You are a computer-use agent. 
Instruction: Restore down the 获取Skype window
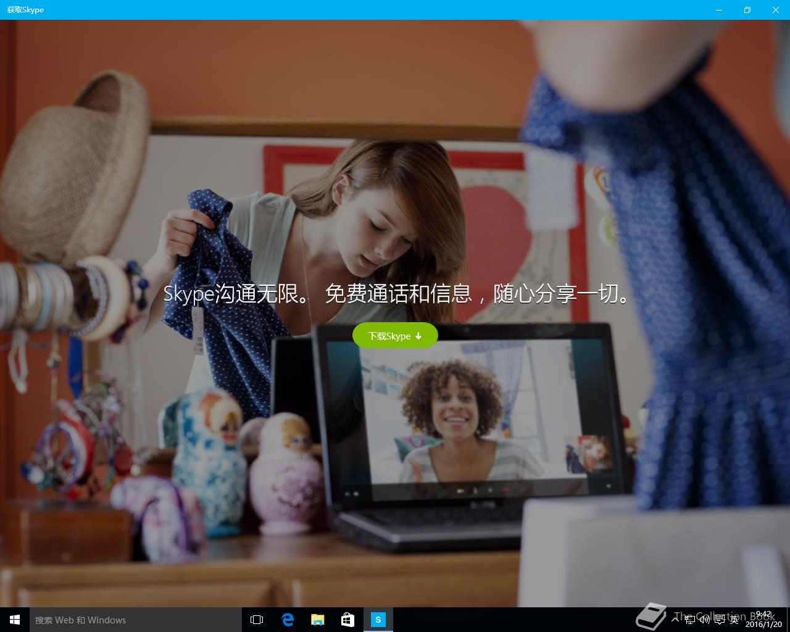point(747,10)
